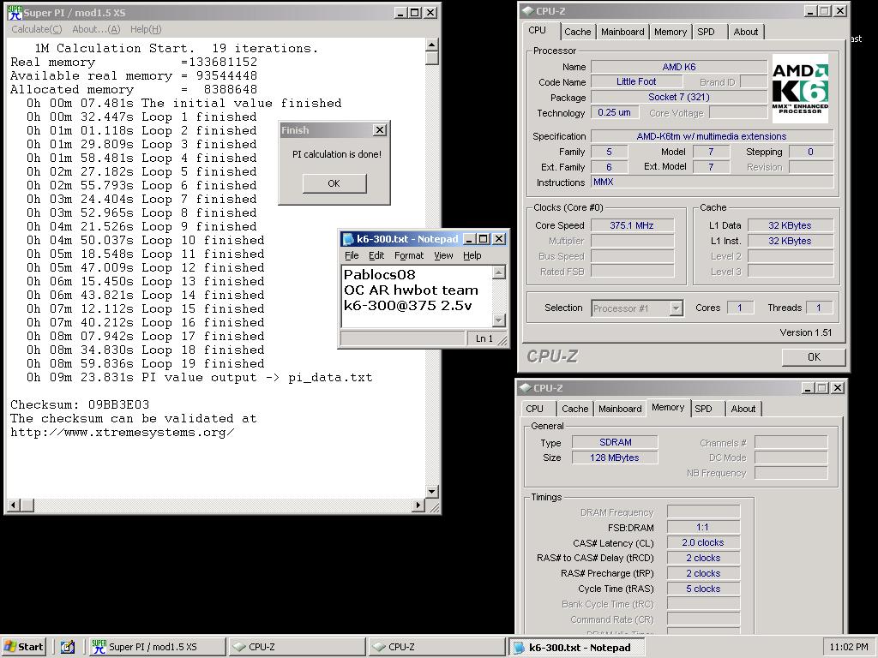Select k6-300.txt Notepad taskbar button

click(577, 648)
